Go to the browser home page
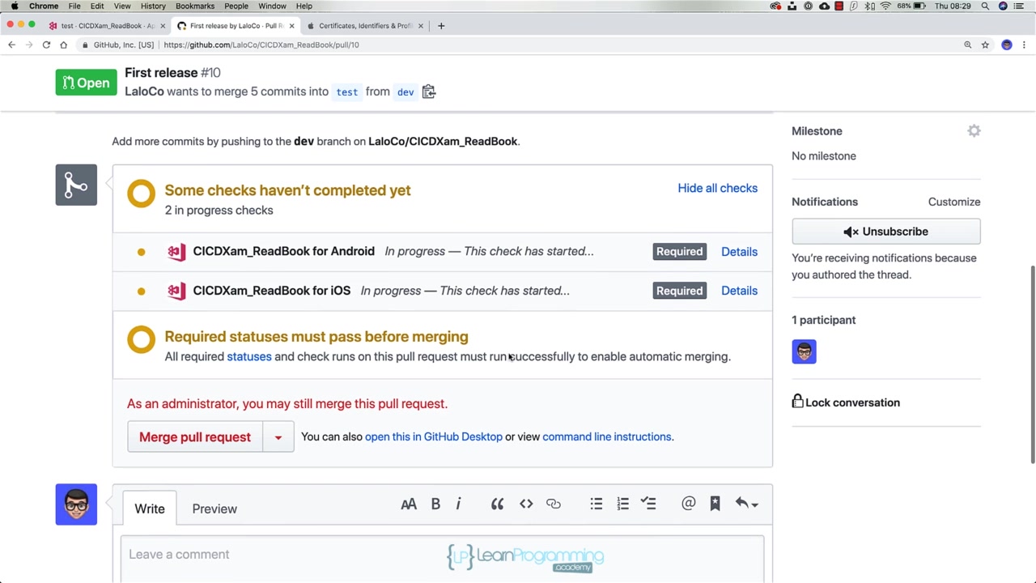 (x=63, y=45)
